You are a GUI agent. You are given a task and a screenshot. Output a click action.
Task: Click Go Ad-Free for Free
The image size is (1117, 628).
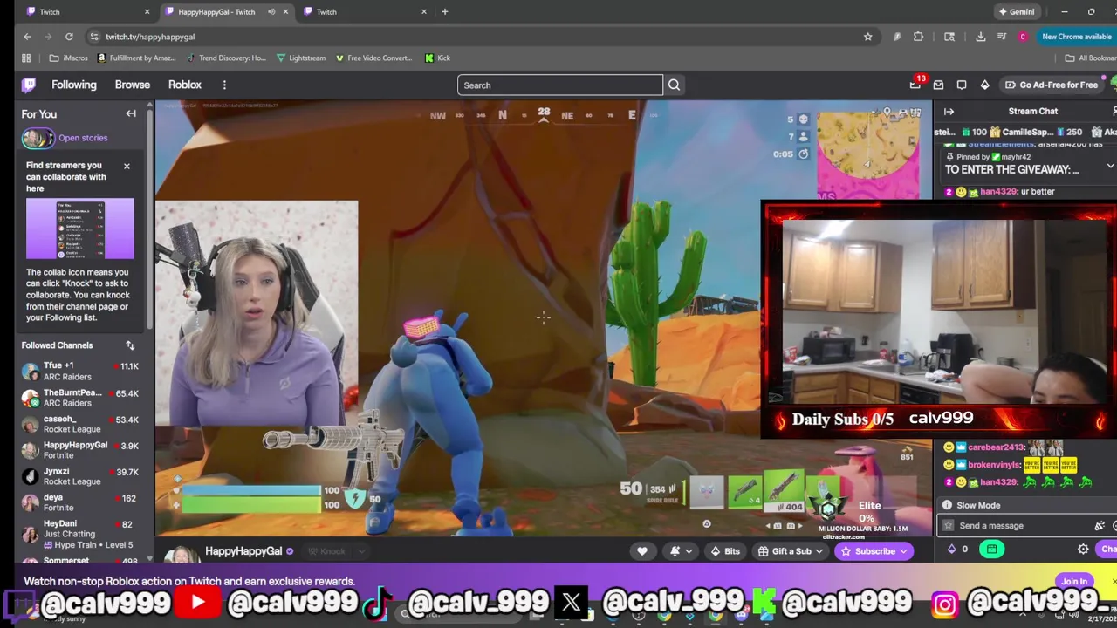click(x=1052, y=85)
